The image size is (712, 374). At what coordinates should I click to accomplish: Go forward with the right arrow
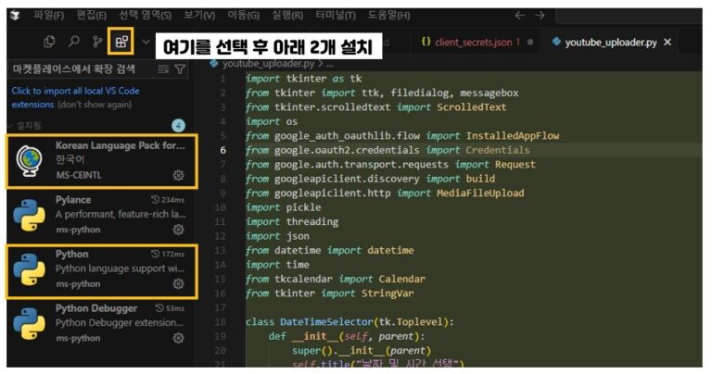[540, 16]
